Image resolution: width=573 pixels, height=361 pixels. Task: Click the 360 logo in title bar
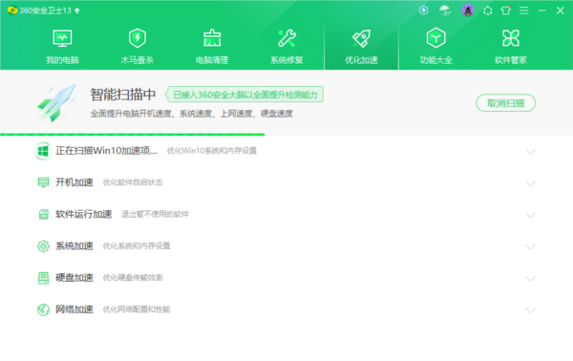(x=12, y=11)
